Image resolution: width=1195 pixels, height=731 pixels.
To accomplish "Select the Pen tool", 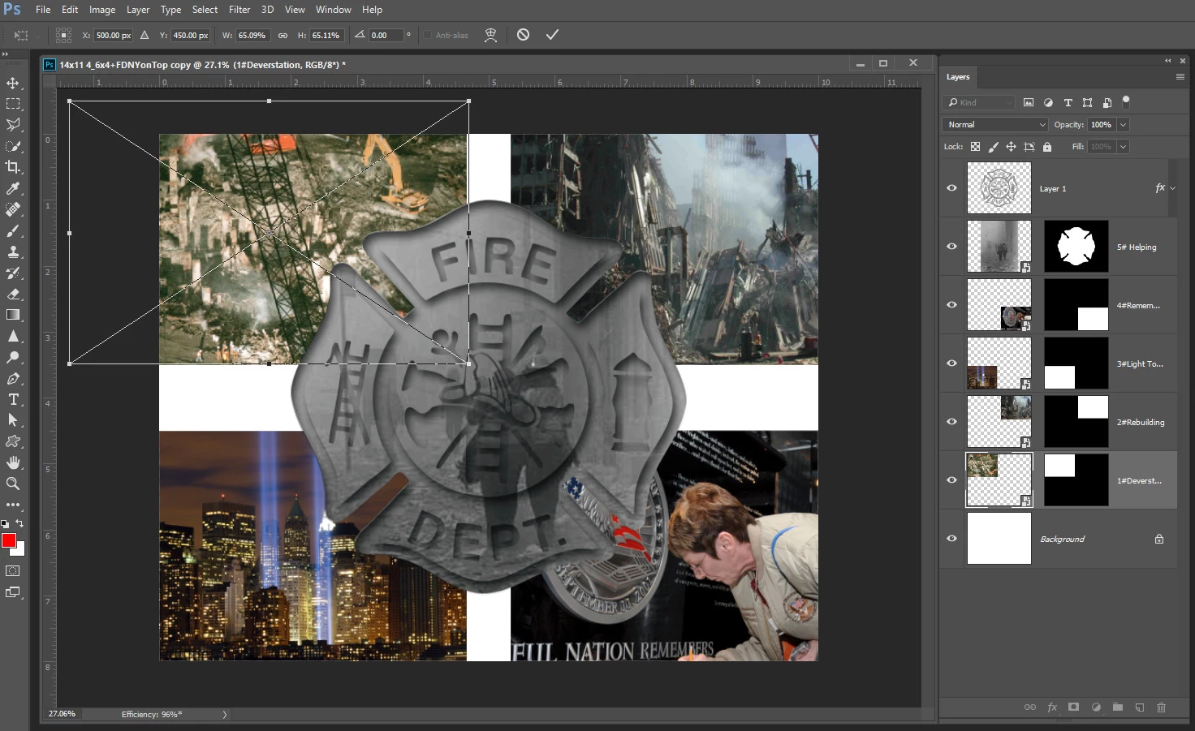I will [13, 378].
